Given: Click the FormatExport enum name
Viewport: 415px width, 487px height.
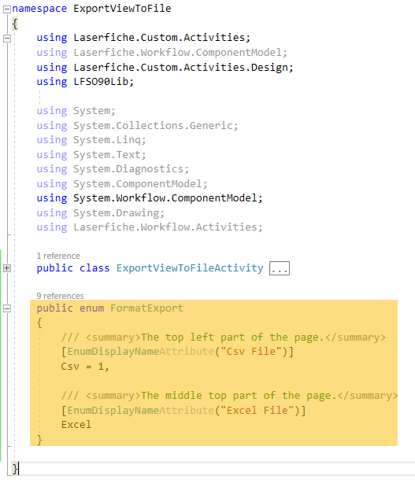Looking at the screenshot, I should [146, 308].
